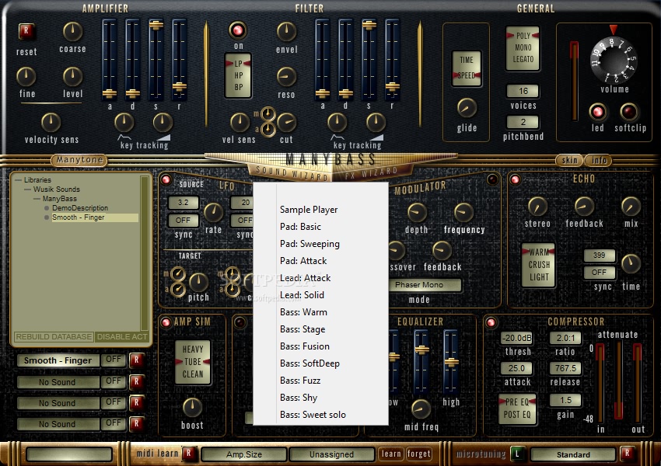Click the modulator feedback knob

click(x=442, y=250)
